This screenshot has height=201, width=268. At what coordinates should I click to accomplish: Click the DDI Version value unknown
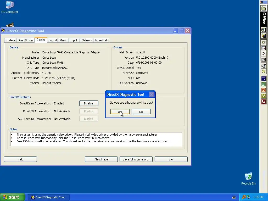click(142, 83)
